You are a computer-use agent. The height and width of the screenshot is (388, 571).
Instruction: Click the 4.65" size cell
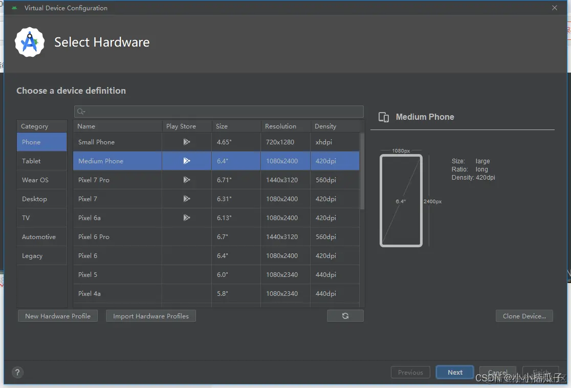tap(236, 142)
